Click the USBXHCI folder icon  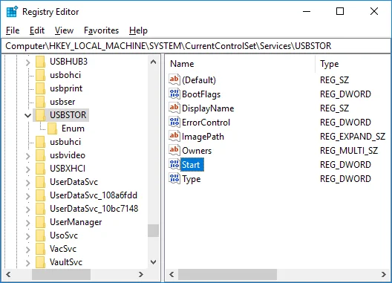pyautogui.click(x=40, y=169)
